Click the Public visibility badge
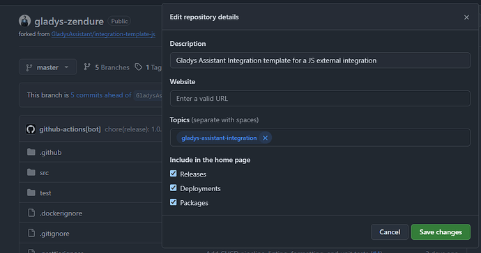 point(119,21)
